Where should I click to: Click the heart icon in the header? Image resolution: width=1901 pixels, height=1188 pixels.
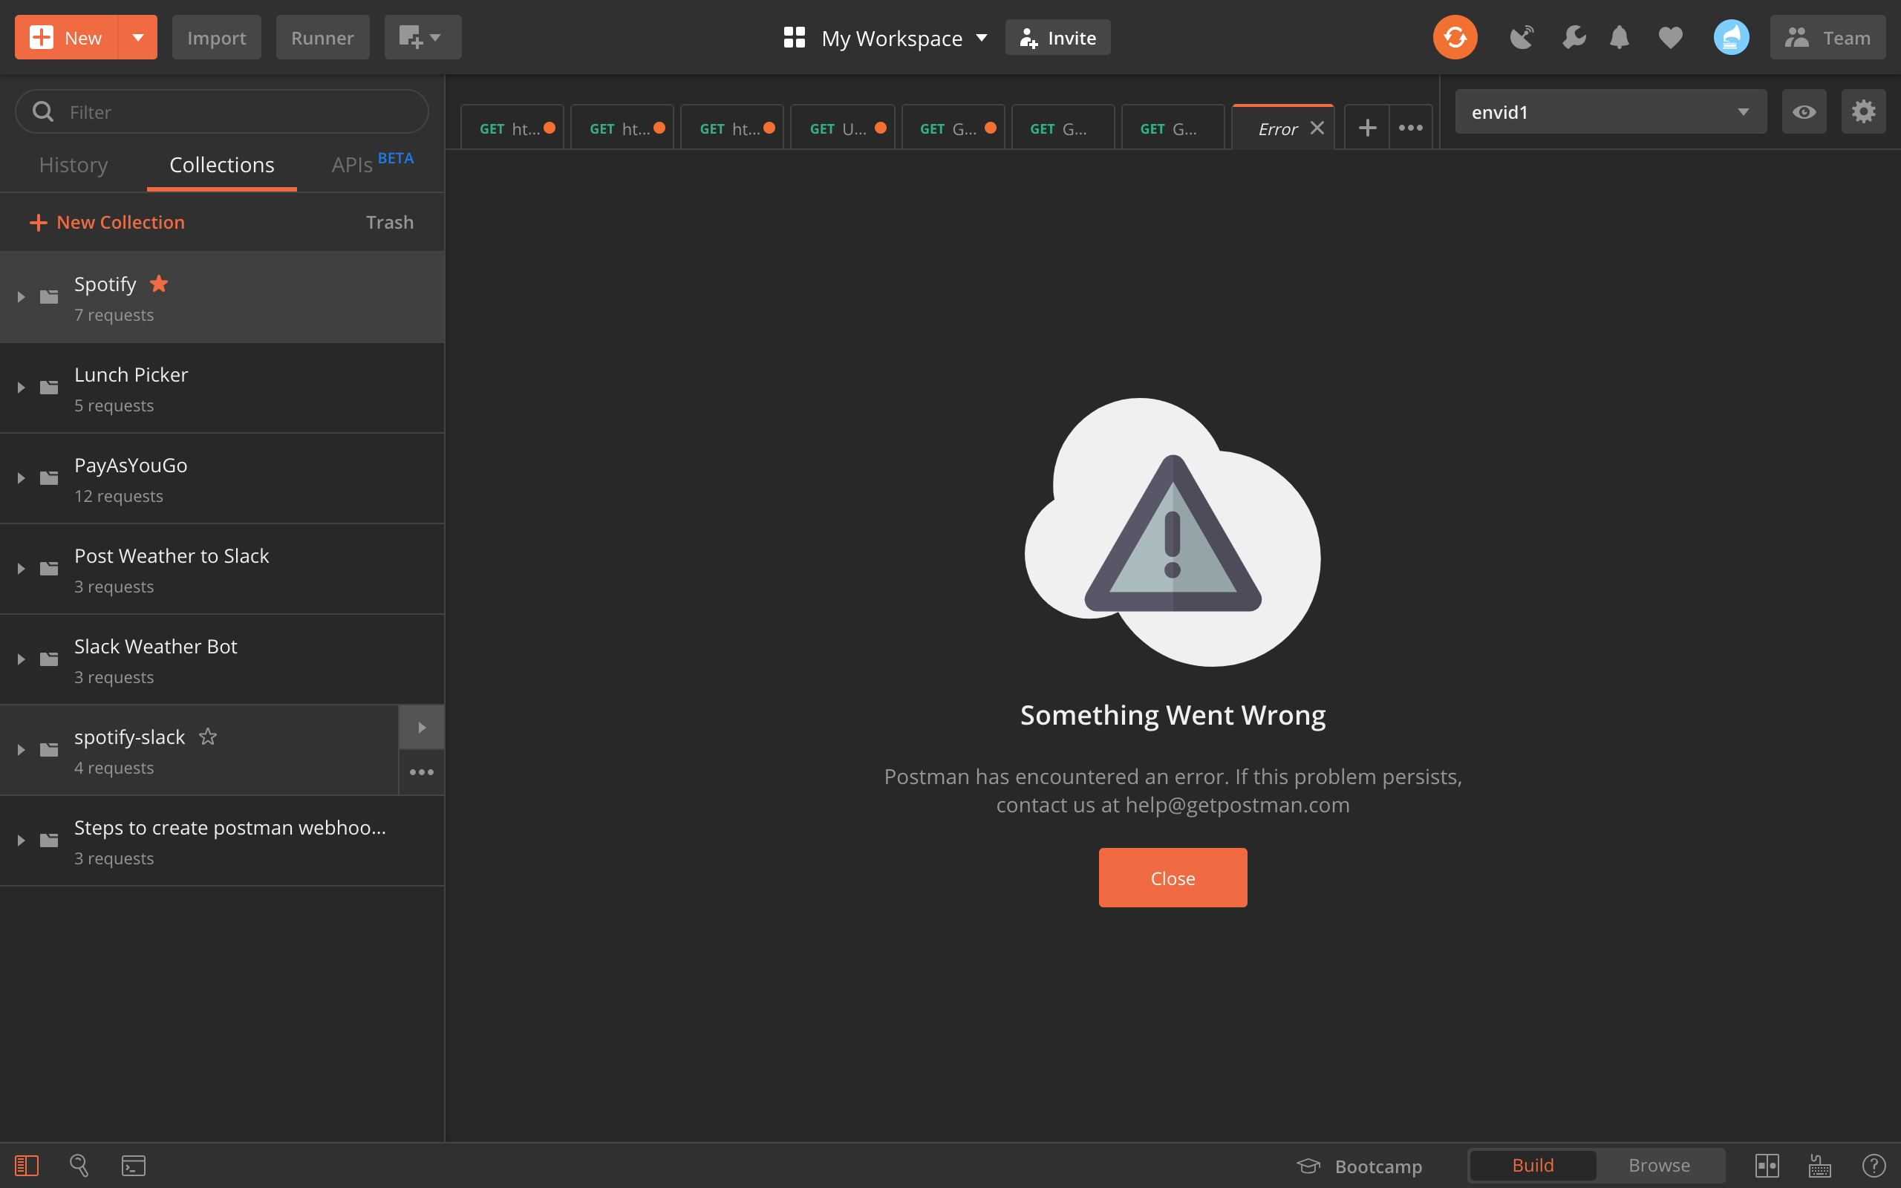pos(1670,37)
